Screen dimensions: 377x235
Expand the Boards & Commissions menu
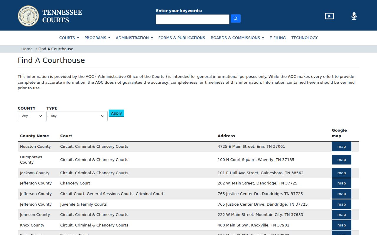(x=237, y=38)
